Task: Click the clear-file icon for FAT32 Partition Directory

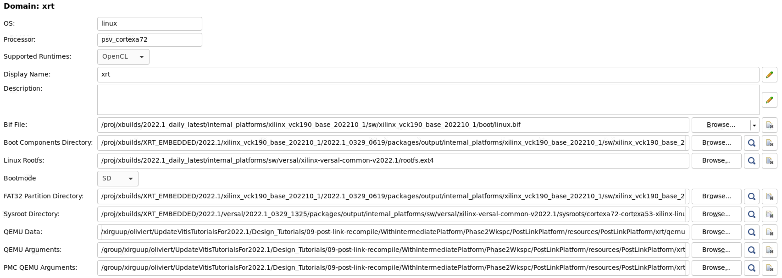Action: [769, 196]
